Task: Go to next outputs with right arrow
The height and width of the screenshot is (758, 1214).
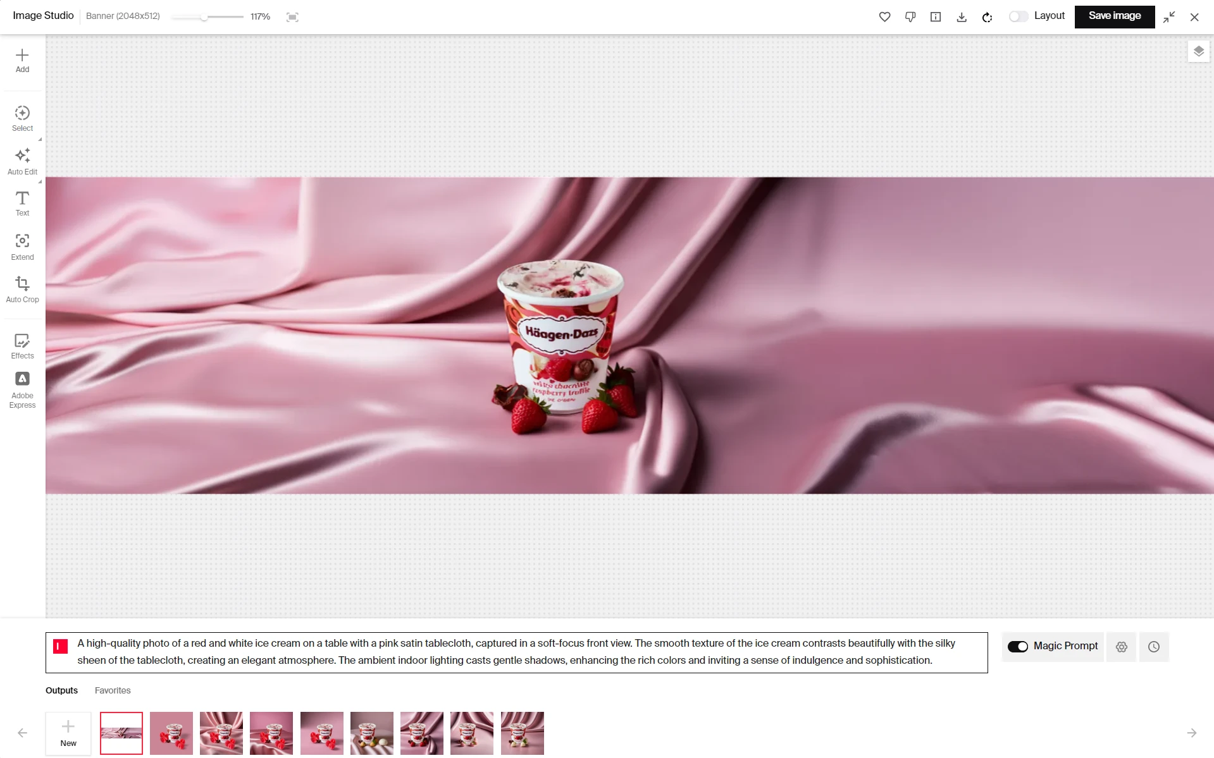Action: [x=1192, y=733]
